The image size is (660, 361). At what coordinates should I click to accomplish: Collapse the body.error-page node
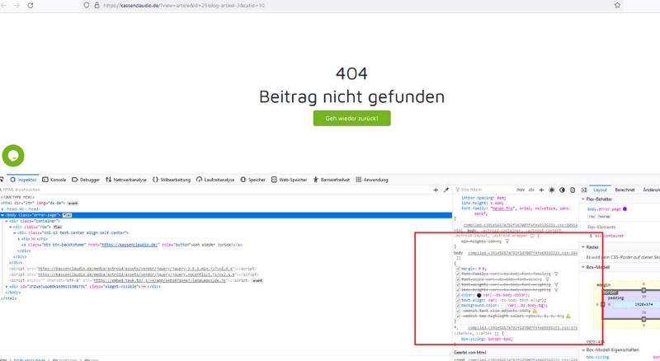pyautogui.click(x=2, y=215)
